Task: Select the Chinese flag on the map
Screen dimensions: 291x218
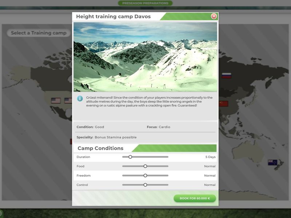Action: click(x=223, y=104)
